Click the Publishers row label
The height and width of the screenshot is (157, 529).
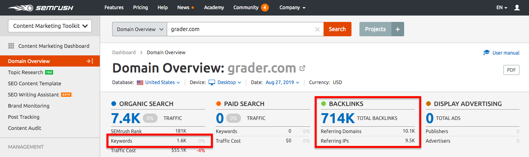(437, 131)
